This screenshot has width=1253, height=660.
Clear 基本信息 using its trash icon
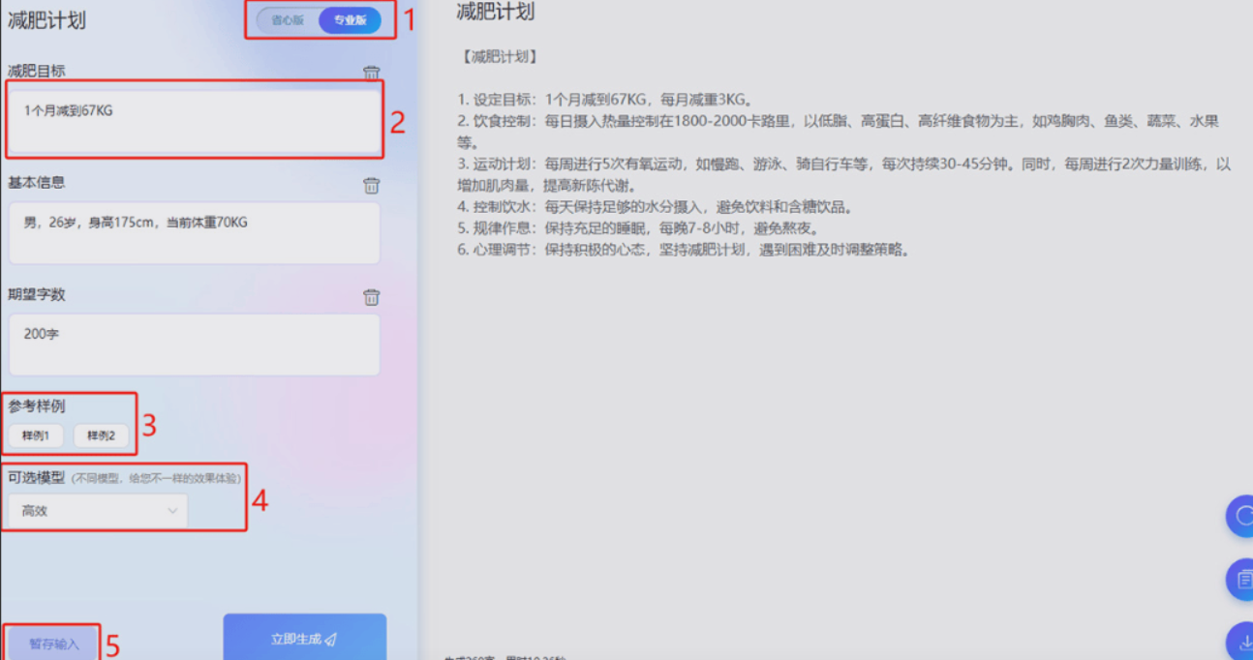pyautogui.click(x=371, y=185)
